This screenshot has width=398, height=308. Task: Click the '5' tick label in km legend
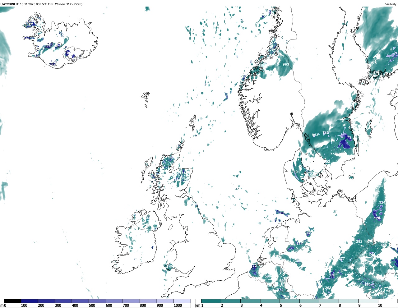click(281, 306)
